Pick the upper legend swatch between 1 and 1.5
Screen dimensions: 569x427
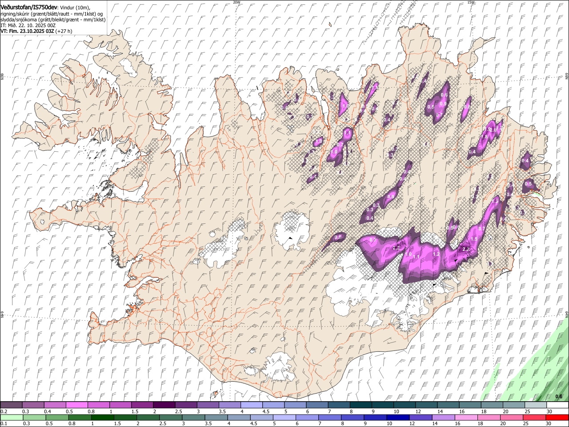click(120, 405)
